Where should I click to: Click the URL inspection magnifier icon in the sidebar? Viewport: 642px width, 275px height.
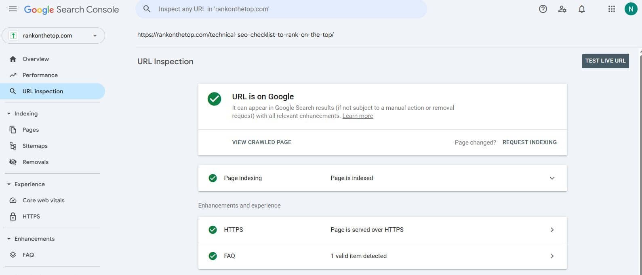(13, 91)
